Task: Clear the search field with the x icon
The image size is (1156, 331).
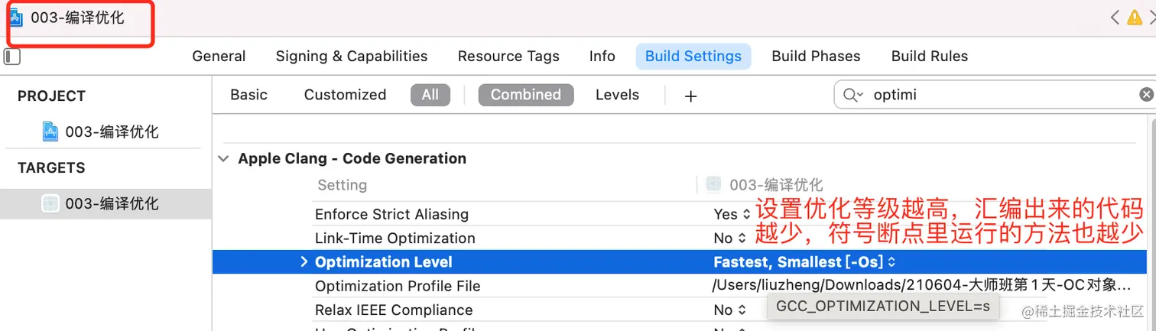Action: pyautogui.click(x=1146, y=95)
